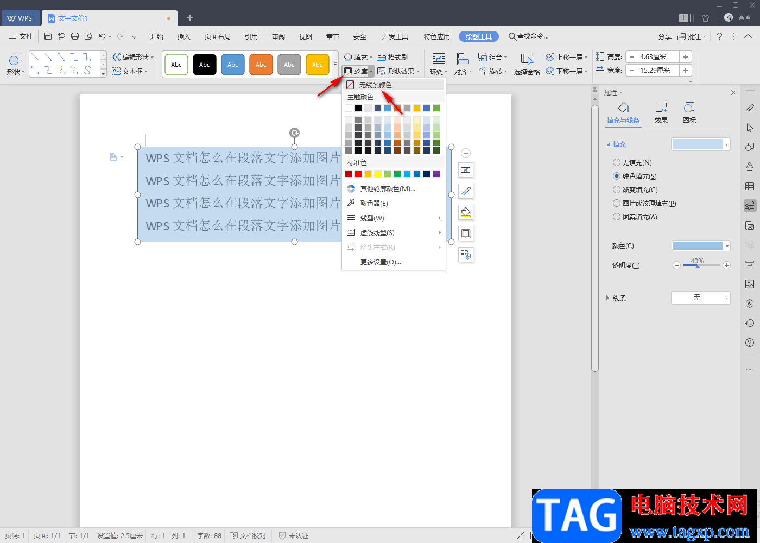Open the 轮廓 outline dropdown arrow
This screenshot has height=543, width=760.
click(x=371, y=72)
